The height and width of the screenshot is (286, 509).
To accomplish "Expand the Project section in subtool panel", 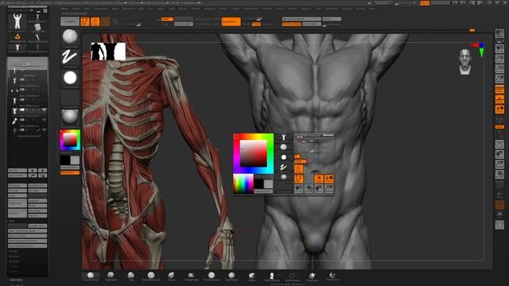I will tap(13, 266).
